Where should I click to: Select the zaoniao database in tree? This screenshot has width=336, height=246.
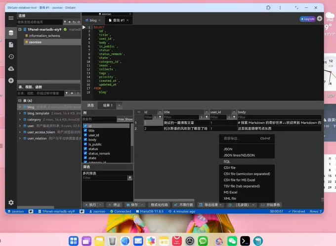click(x=52, y=42)
